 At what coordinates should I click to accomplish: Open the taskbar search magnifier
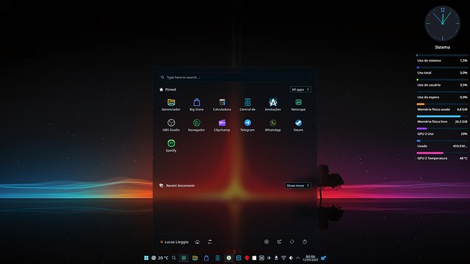[174, 258]
